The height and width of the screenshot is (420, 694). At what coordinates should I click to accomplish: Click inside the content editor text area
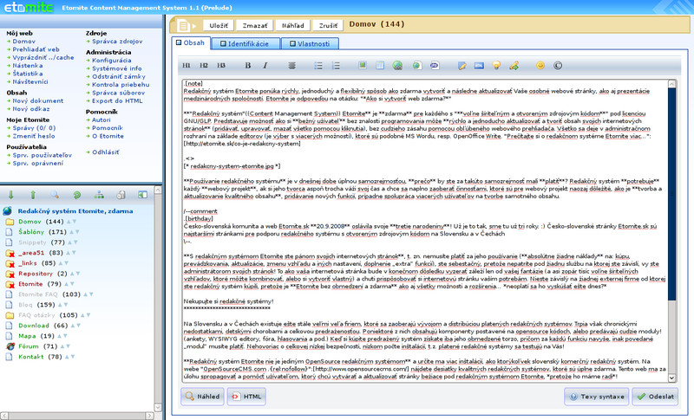pos(425,230)
